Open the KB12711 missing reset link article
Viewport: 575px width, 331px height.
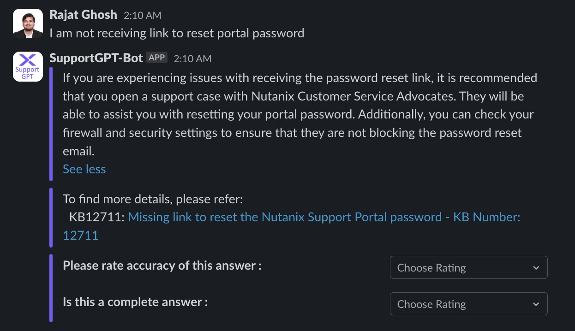[x=324, y=217]
